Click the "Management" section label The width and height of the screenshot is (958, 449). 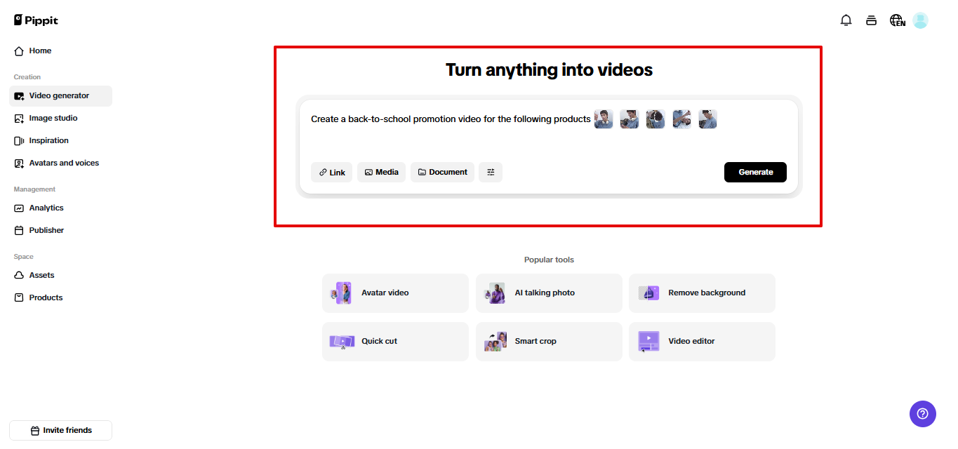(x=34, y=189)
